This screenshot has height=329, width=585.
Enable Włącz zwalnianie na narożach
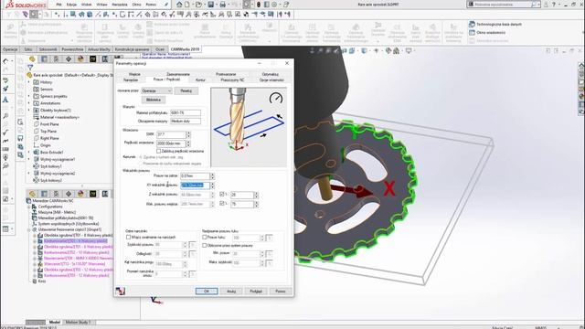point(128,238)
